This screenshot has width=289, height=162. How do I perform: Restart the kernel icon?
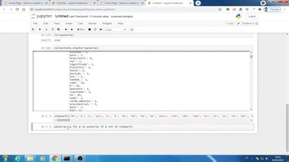pos(95,30)
